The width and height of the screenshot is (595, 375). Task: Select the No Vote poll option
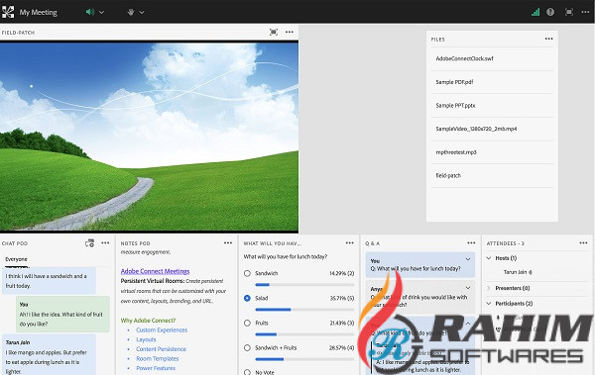pos(247,372)
